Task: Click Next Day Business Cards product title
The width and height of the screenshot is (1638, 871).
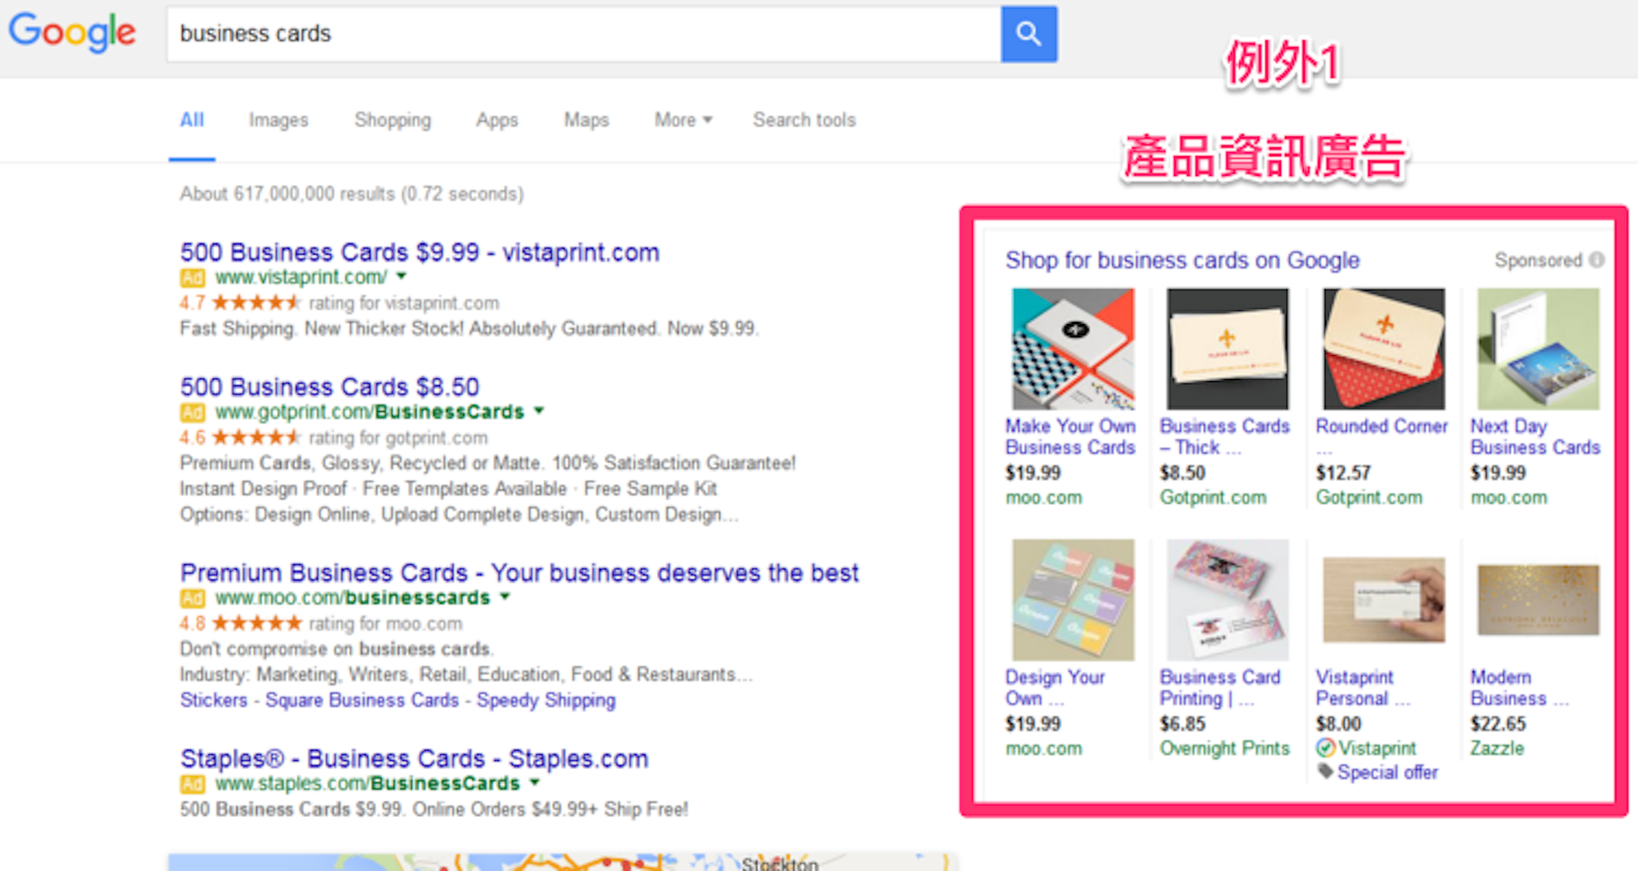Action: tap(1536, 437)
